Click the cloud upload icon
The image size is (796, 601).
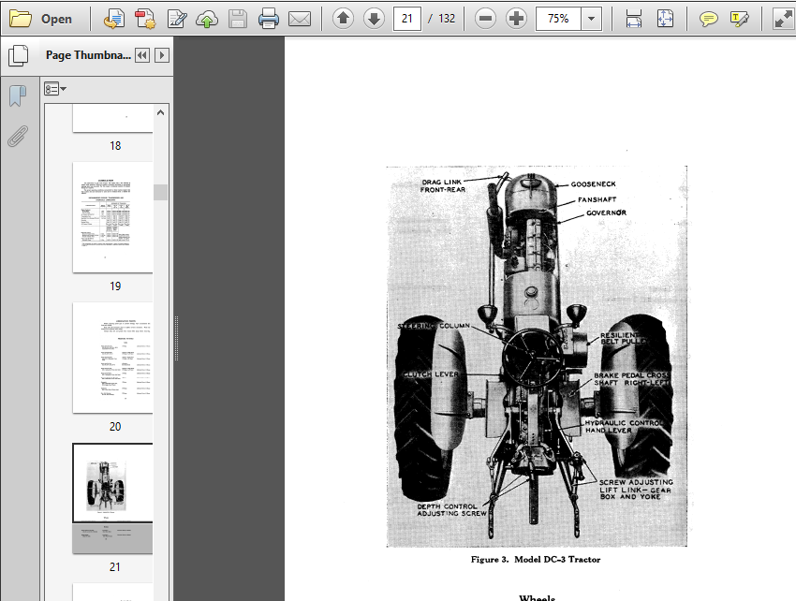pos(207,19)
